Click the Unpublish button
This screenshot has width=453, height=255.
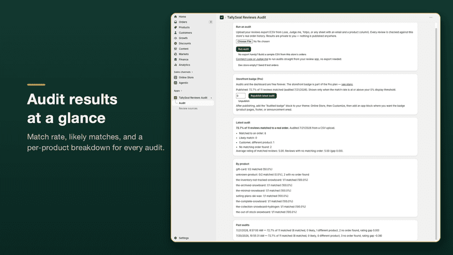244,101
